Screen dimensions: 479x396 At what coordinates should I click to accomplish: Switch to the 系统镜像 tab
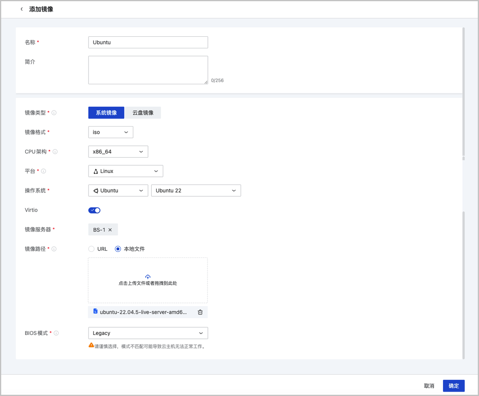pos(106,113)
